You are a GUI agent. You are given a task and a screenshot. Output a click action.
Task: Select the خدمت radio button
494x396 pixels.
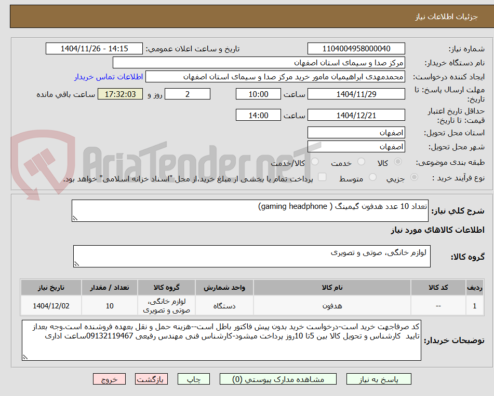click(x=361, y=162)
